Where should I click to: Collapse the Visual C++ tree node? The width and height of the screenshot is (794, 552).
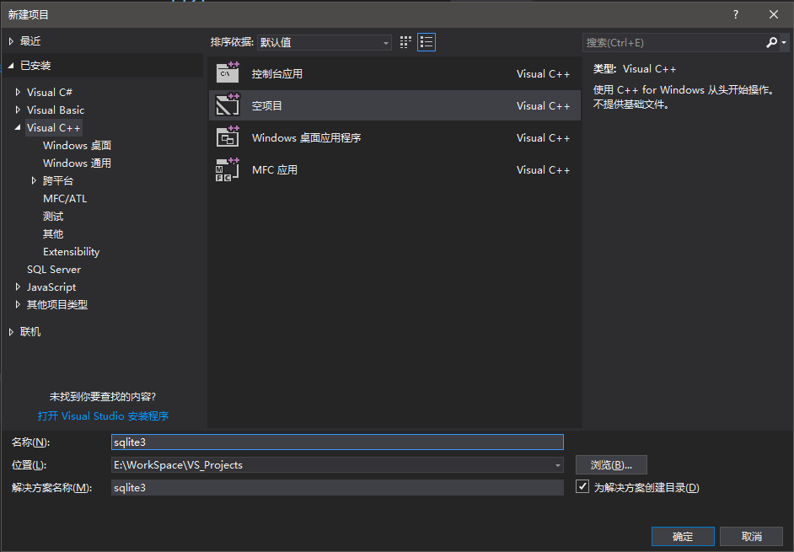point(18,128)
